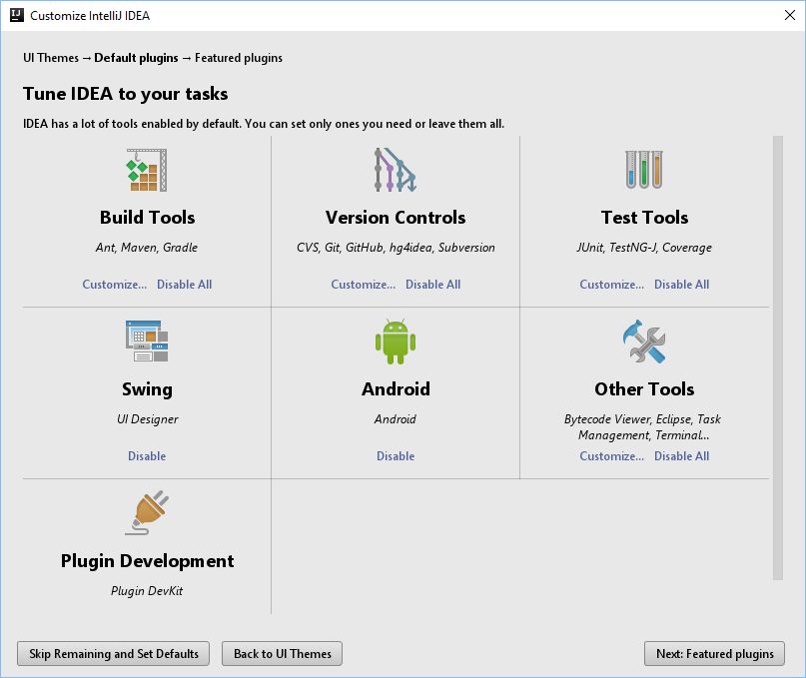
Task: Click 'Plugin DevKit' description text
Action: (147, 590)
